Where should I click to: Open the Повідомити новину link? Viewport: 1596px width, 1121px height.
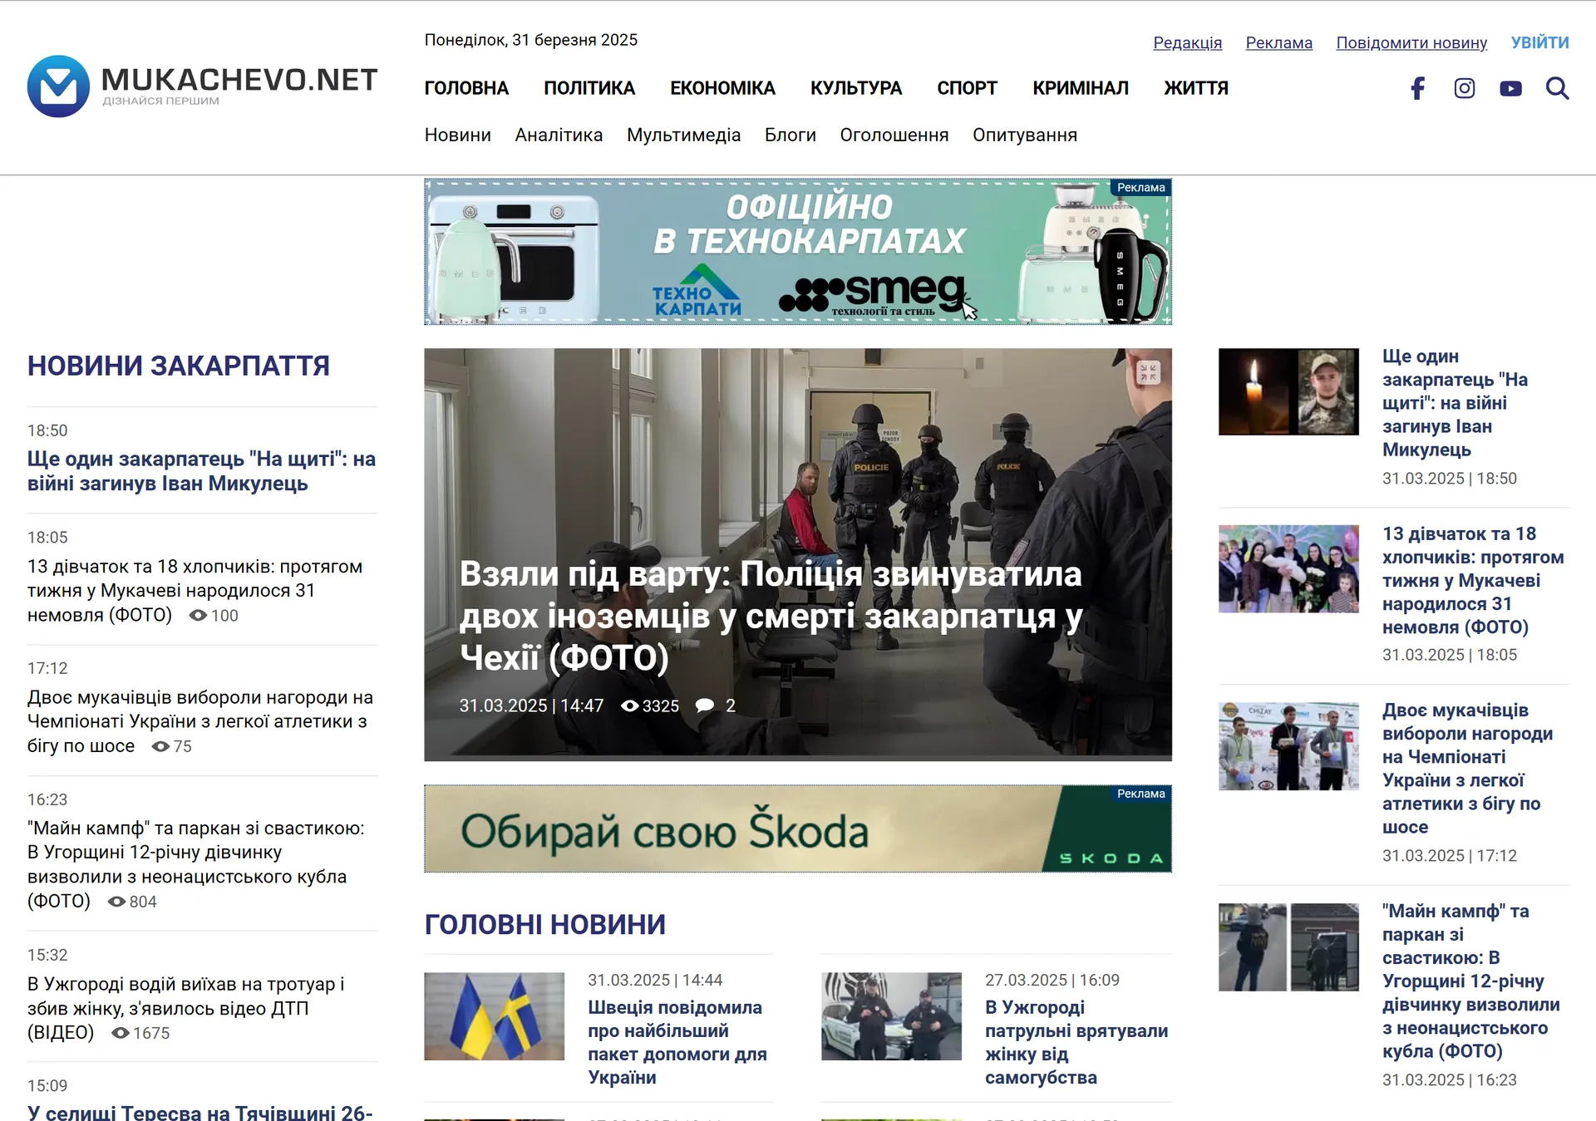(1411, 42)
